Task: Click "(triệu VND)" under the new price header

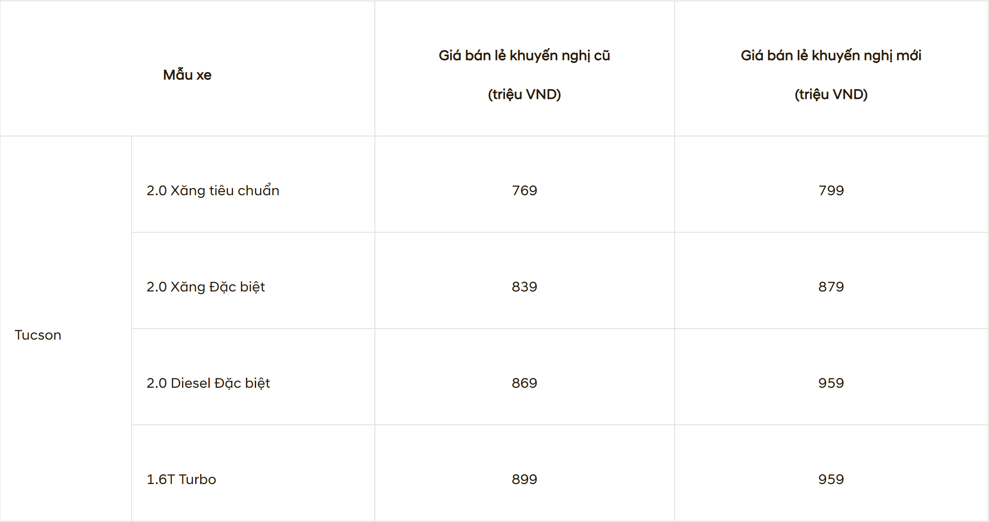Action: tap(831, 95)
